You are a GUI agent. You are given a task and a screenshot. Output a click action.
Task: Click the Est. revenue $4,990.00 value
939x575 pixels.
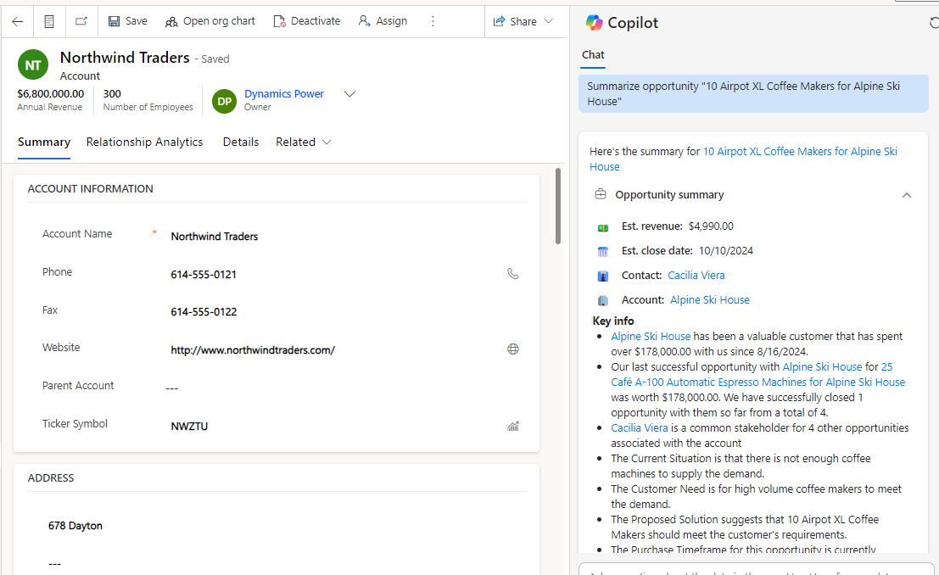pyautogui.click(x=711, y=226)
